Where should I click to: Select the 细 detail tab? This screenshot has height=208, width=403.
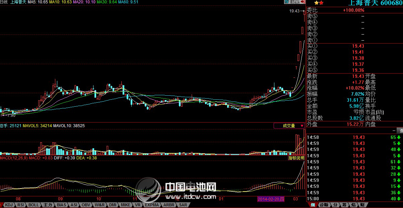coord(313,205)
